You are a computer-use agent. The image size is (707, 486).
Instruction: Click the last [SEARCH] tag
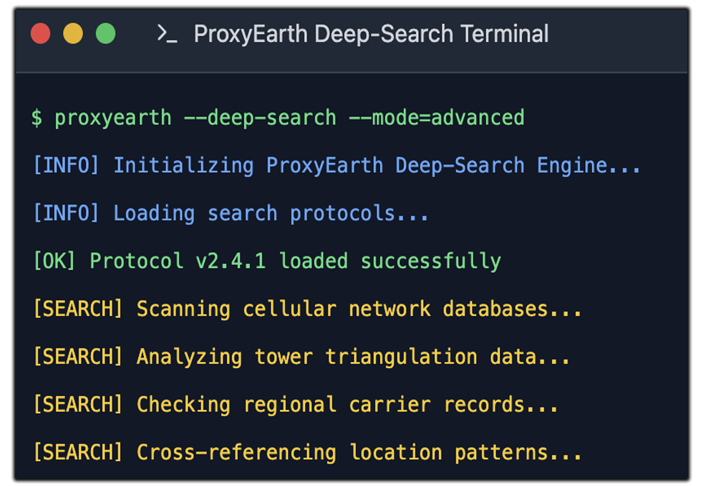coord(78,453)
